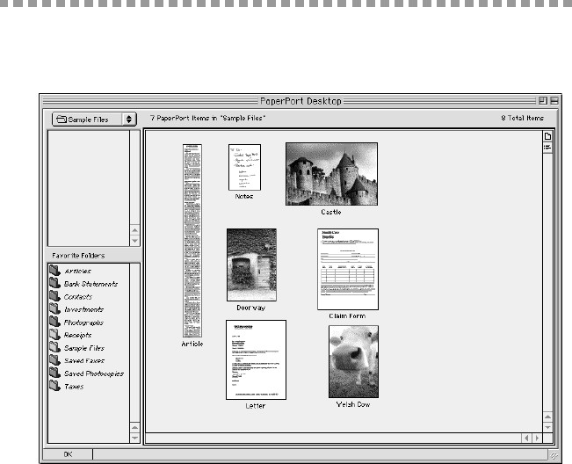This screenshot has height=464, width=572.
Task: Open the Bank Statements folder icon
Action: point(55,283)
